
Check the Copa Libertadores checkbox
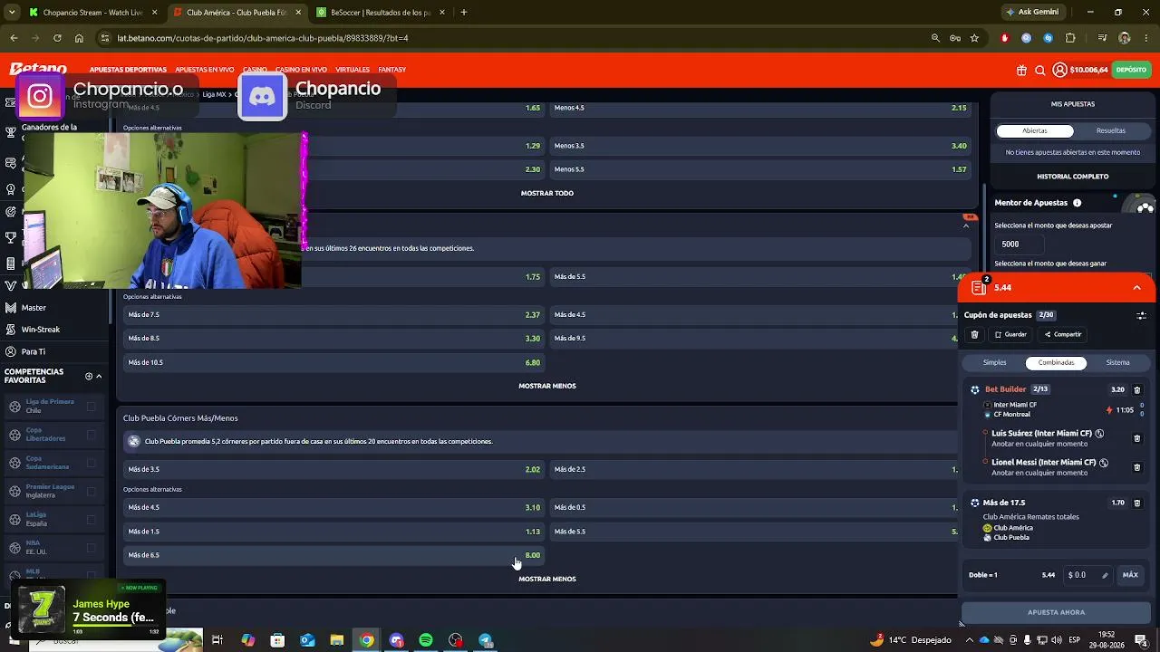coord(91,435)
